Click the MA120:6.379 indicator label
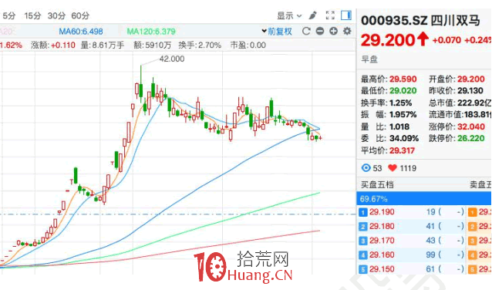 151,32
